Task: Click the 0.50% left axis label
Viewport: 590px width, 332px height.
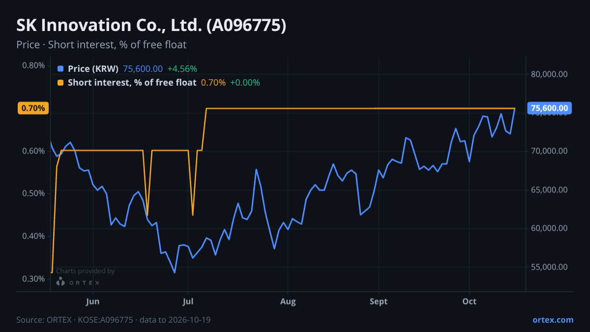Action: [x=33, y=193]
